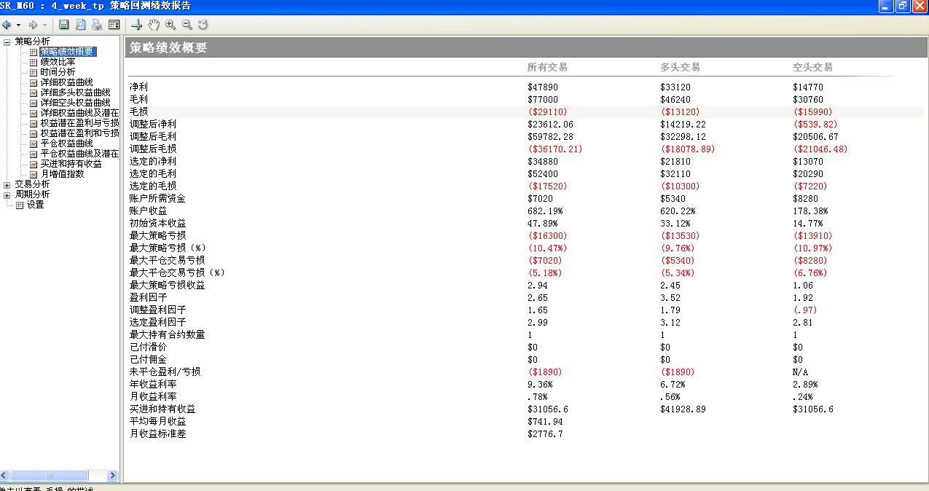Click the grid icon beside 设置
Image resolution: width=929 pixels, height=491 pixels.
(20, 205)
